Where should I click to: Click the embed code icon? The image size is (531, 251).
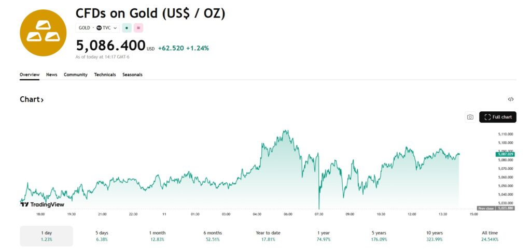[511, 99]
